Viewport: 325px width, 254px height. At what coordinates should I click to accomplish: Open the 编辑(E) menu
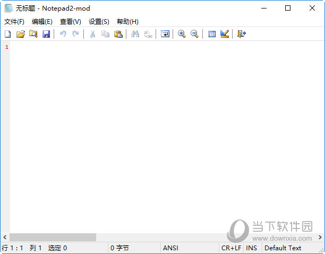point(42,22)
